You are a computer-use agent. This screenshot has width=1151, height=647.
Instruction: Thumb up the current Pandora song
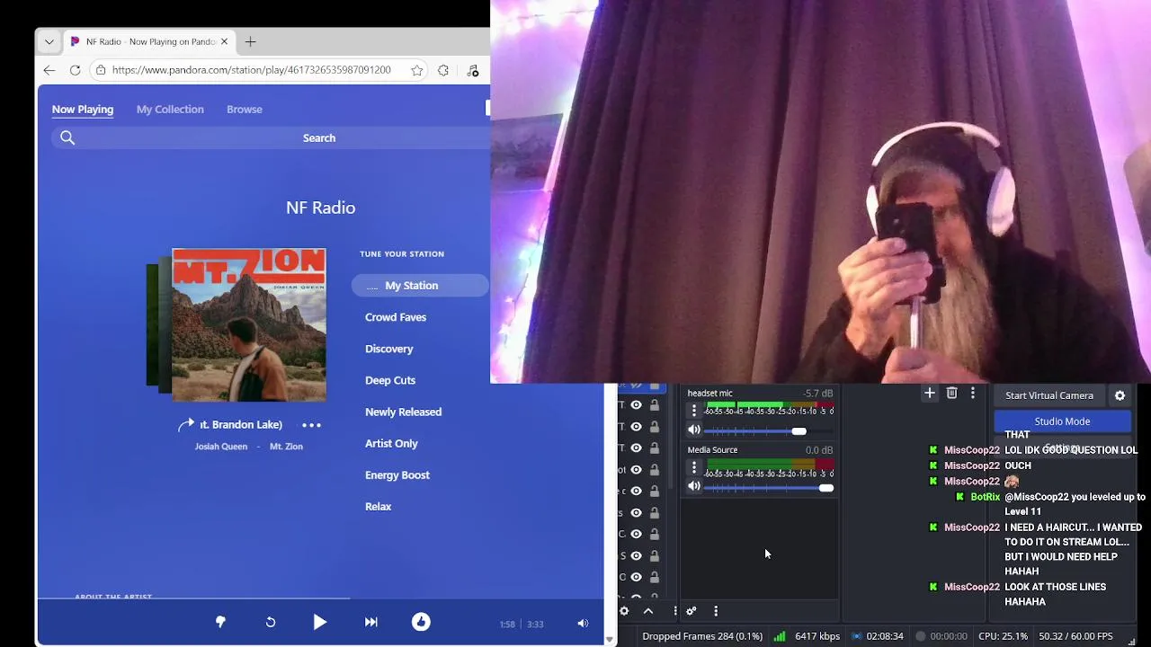click(421, 622)
